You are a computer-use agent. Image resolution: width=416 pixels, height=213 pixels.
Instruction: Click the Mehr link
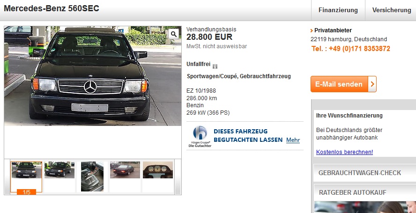(x=293, y=140)
